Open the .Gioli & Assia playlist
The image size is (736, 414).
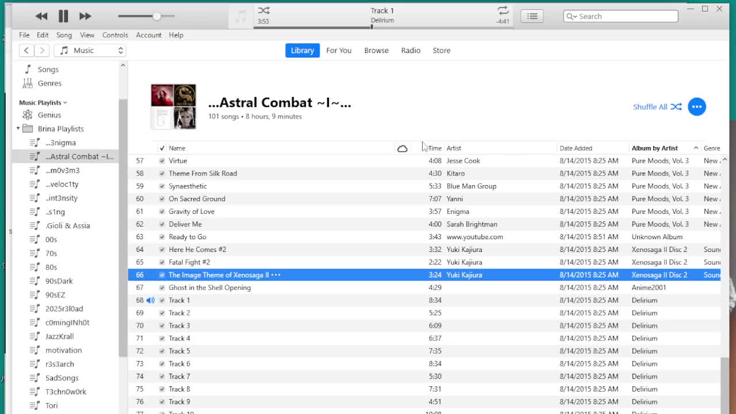point(68,225)
